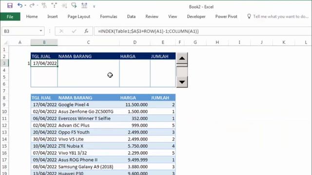
Task: Switch to the View tab
Action: click(173, 17)
